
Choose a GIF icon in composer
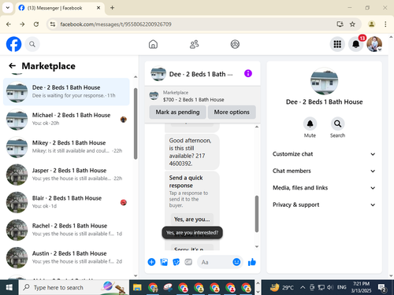click(x=188, y=262)
